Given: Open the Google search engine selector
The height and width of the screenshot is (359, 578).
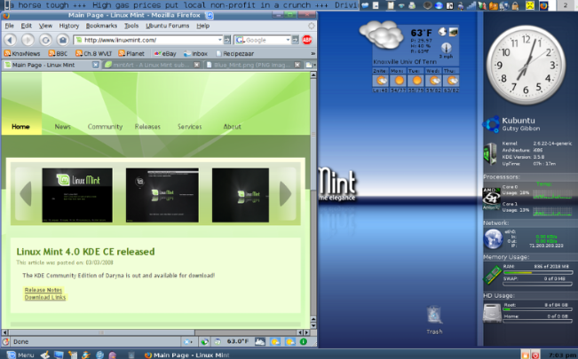Looking at the screenshot, I should (240, 40).
